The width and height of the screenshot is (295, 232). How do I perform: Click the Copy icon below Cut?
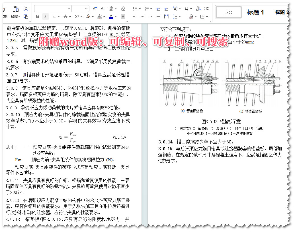[x=26, y=16]
